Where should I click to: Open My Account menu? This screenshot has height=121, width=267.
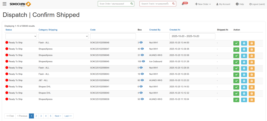point(223,4)
